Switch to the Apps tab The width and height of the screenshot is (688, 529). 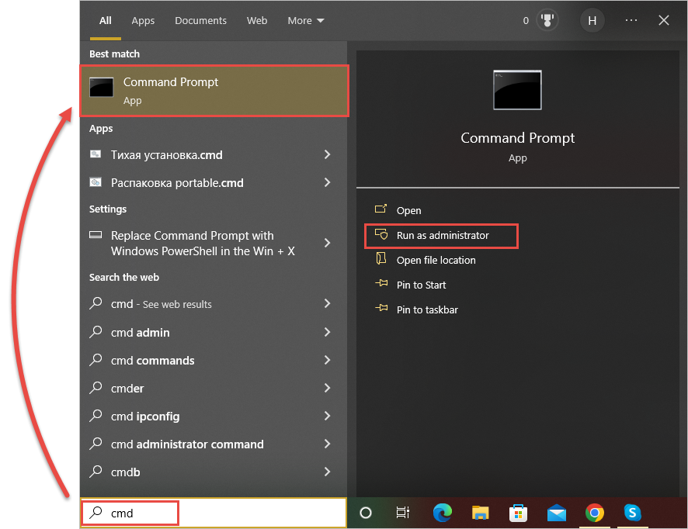coord(143,21)
